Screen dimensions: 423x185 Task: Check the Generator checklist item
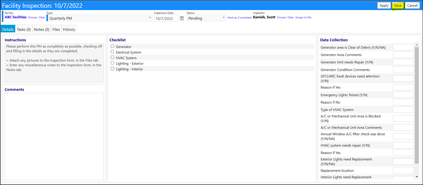pyautogui.click(x=112, y=46)
